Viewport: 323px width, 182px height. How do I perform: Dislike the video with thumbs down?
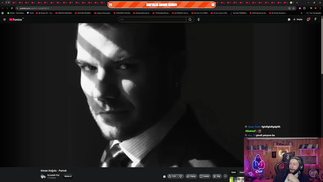(180, 176)
